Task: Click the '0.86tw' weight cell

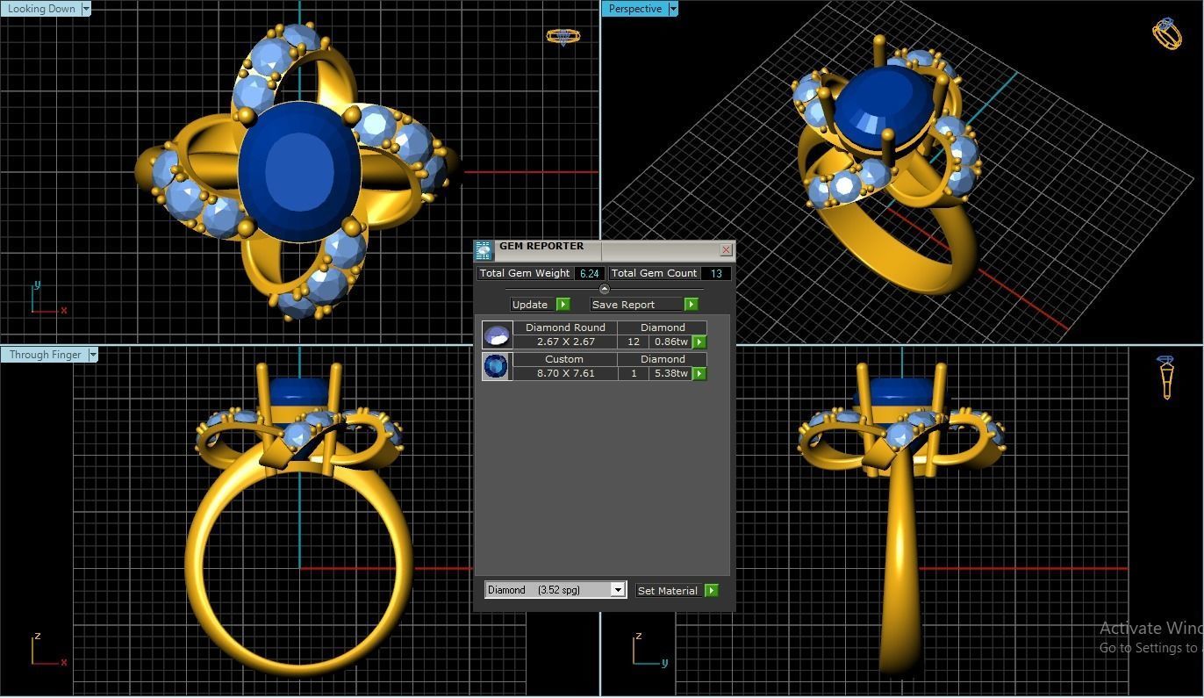Action: 671,342
